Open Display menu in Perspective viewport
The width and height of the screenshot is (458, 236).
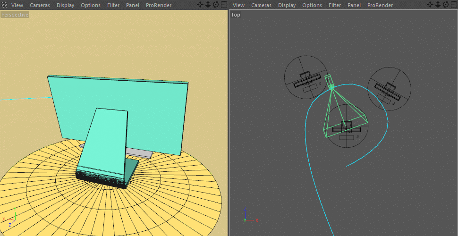pos(66,5)
